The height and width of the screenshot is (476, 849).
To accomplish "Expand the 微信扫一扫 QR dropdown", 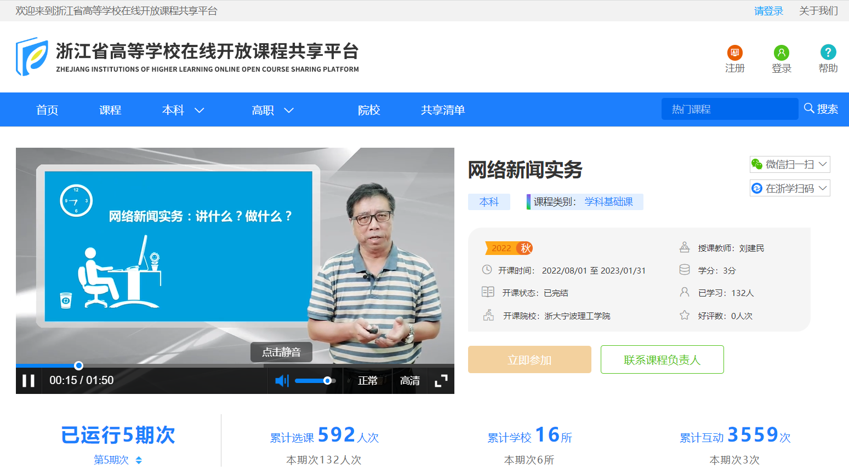I will tap(790, 165).
